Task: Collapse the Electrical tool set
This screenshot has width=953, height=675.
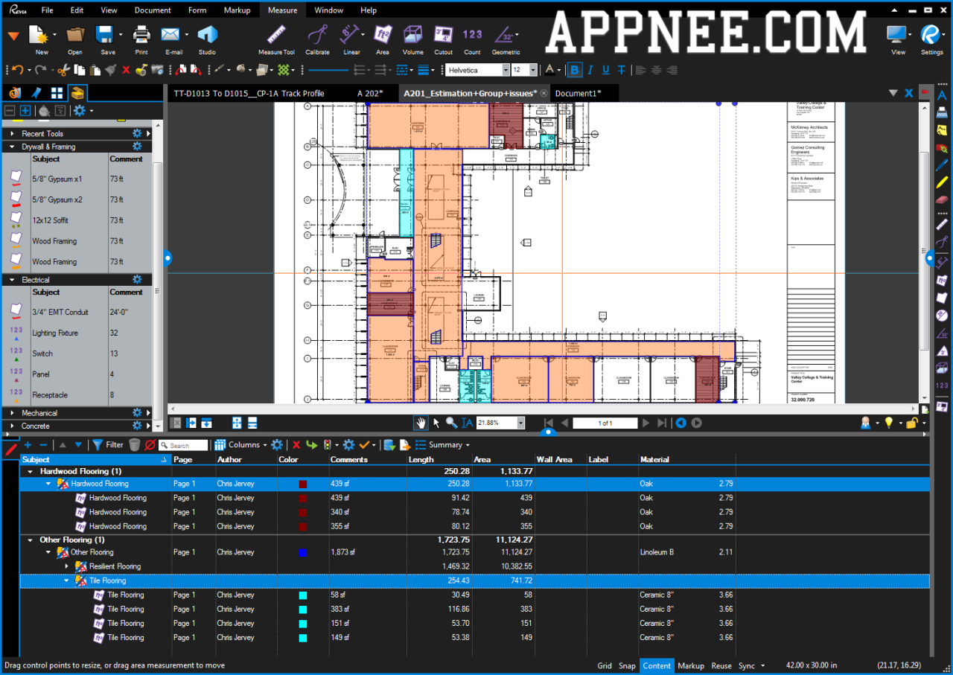Action: pyautogui.click(x=13, y=280)
